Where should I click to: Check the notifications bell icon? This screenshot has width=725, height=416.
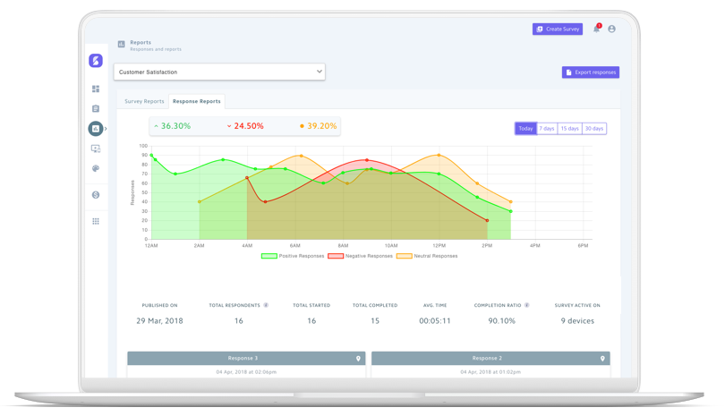click(596, 30)
